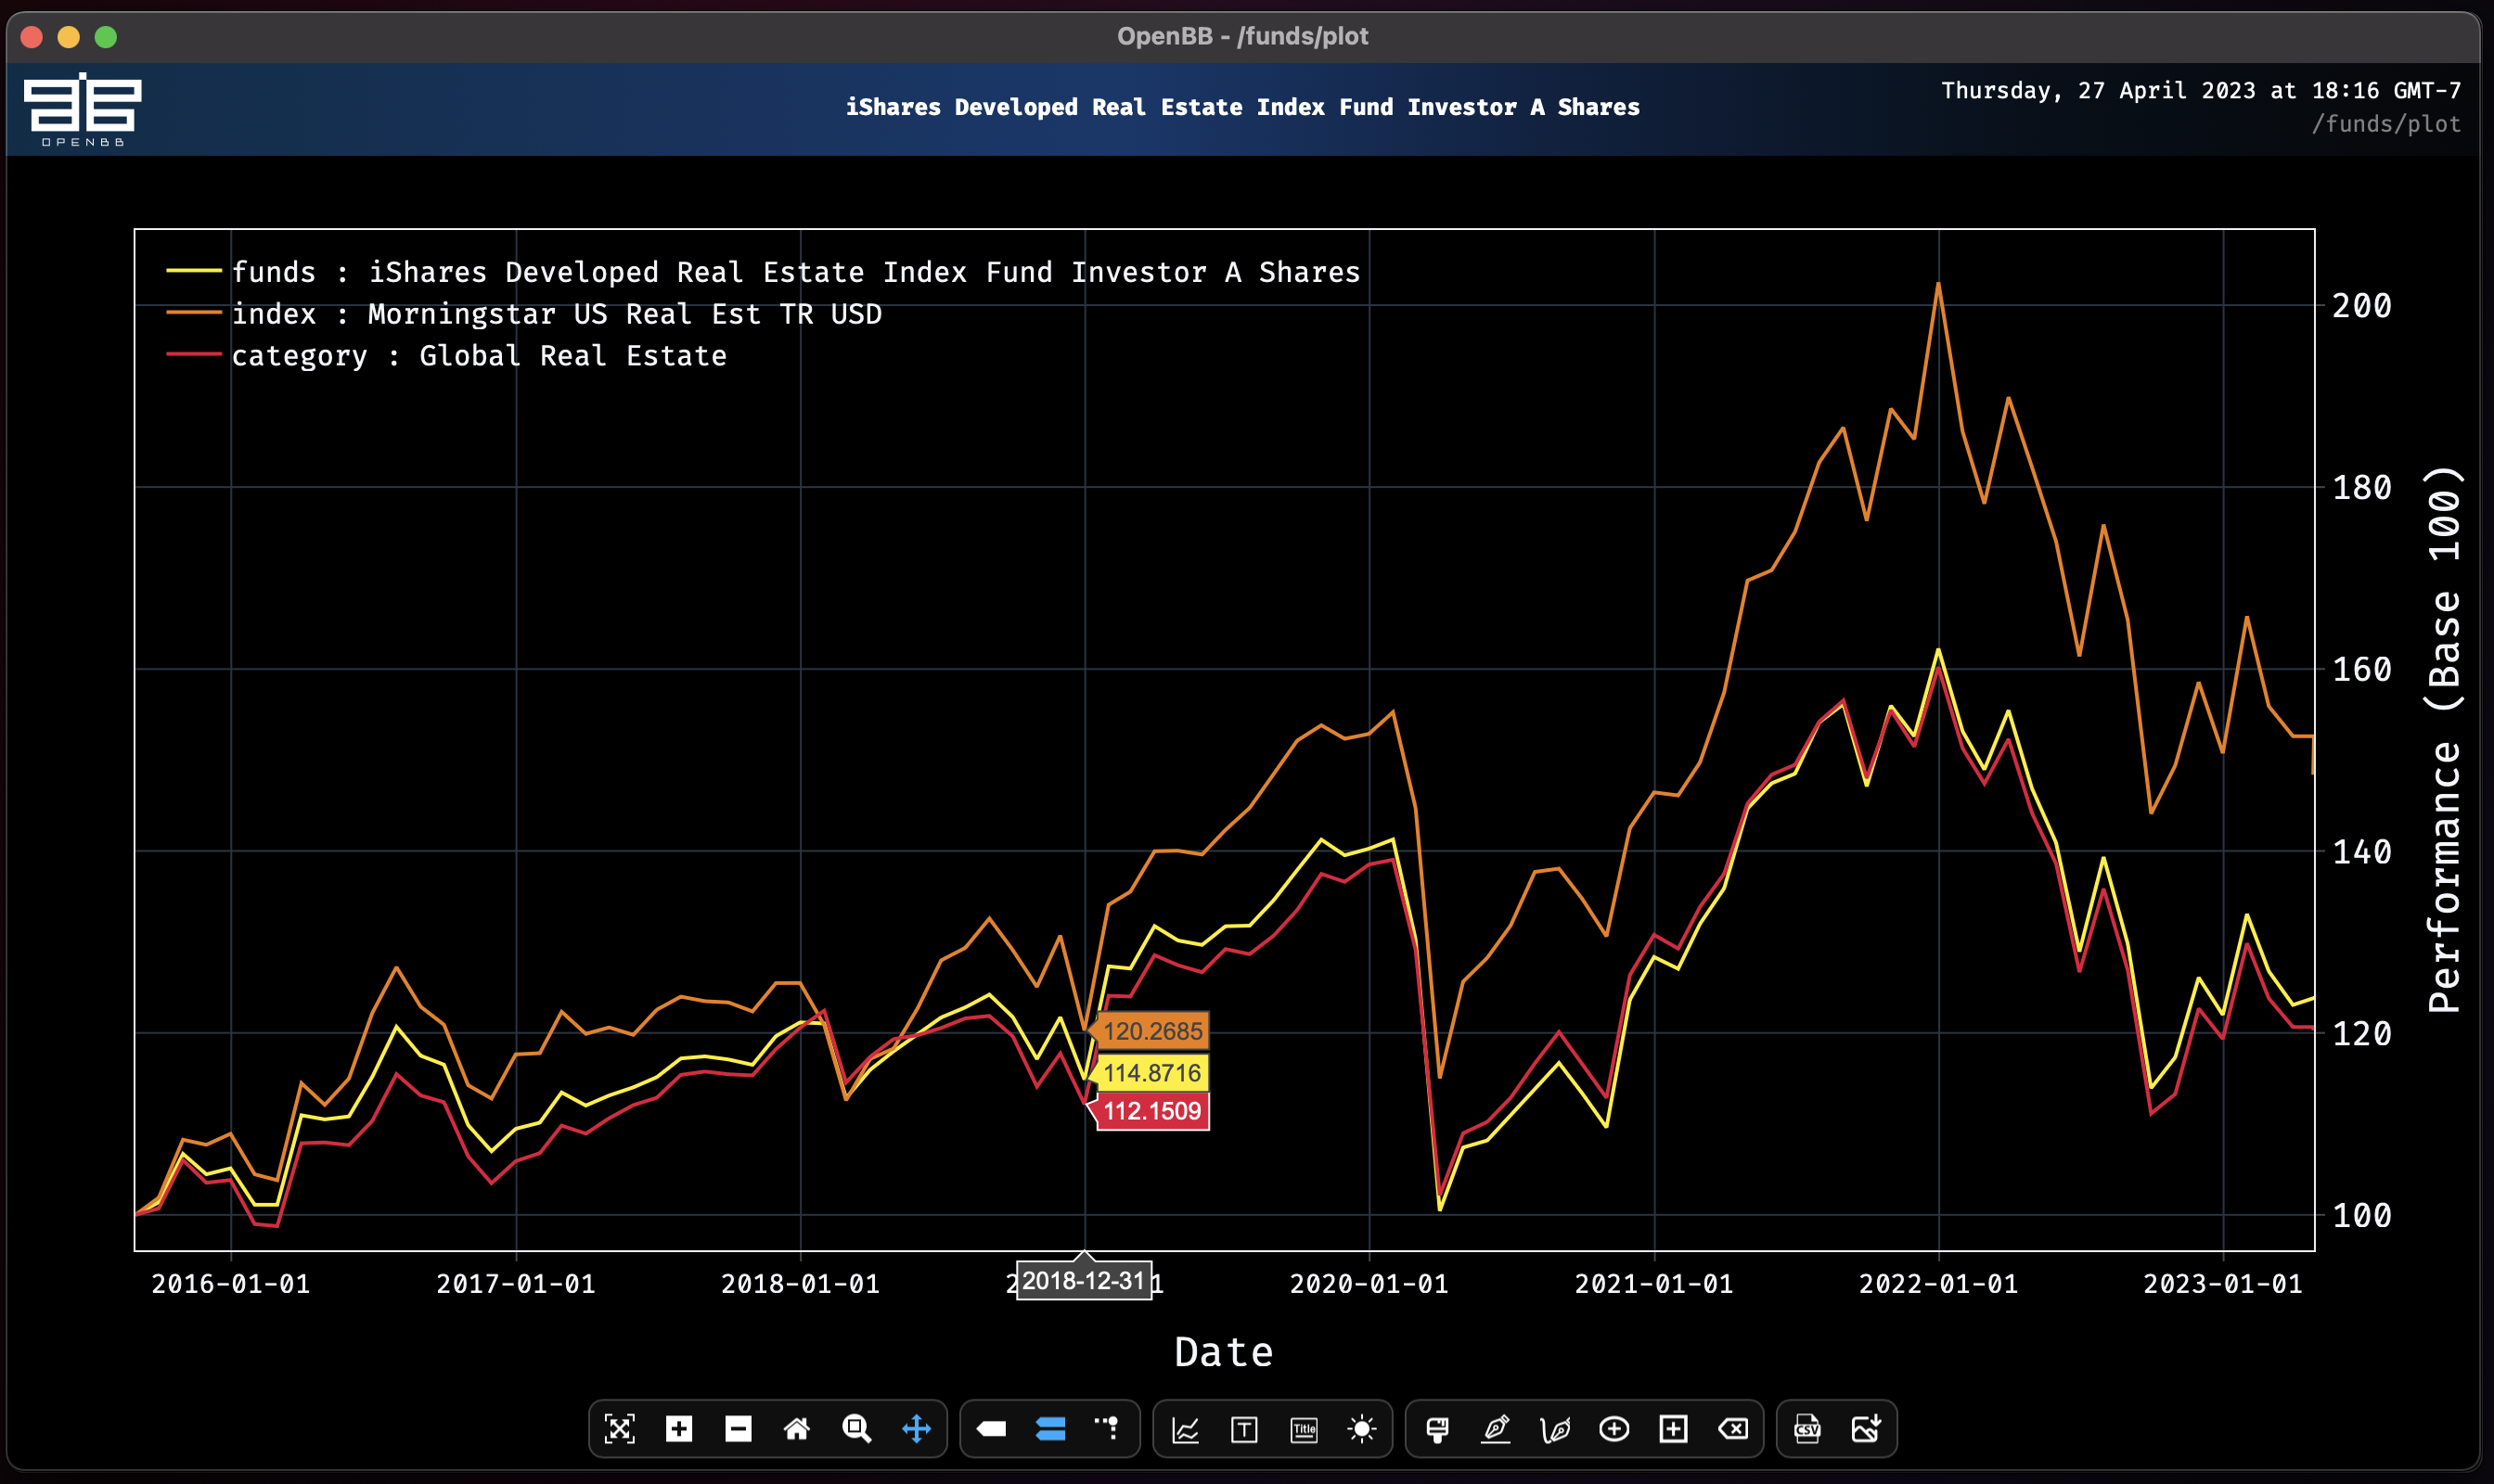Image resolution: width=2494 pixels, height=1484 pixels.
Task: Click the erase shape icon
Action: click(1732, 1429)
